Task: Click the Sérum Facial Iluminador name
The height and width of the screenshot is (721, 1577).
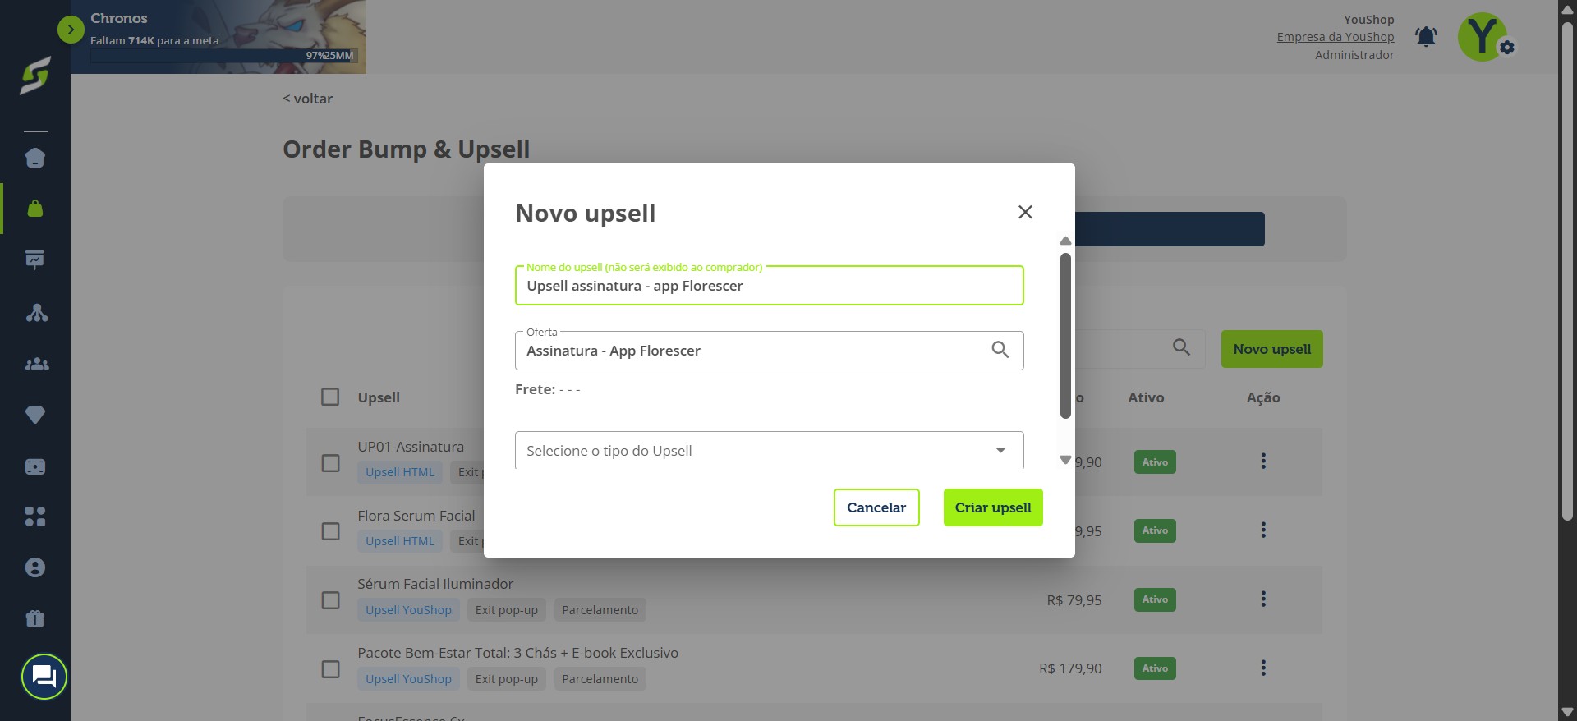Action: click(x=435, y=584)
